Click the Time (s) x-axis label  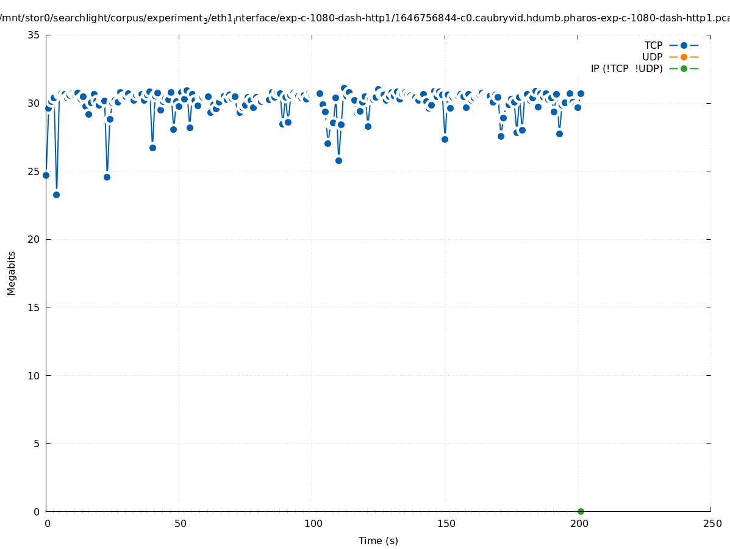(378, 540)
